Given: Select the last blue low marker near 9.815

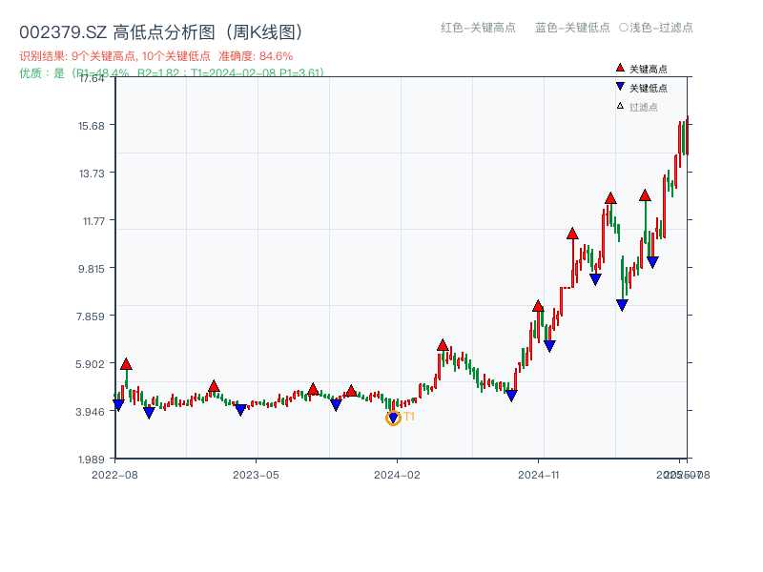Looking at the screenshot, I should (652, 262).
